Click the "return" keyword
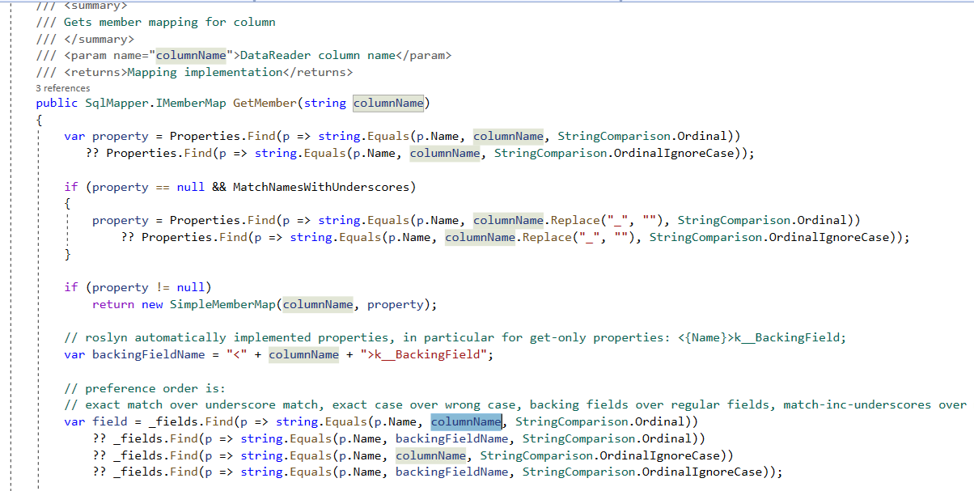974x491 pixels. [x=113, y=304]
